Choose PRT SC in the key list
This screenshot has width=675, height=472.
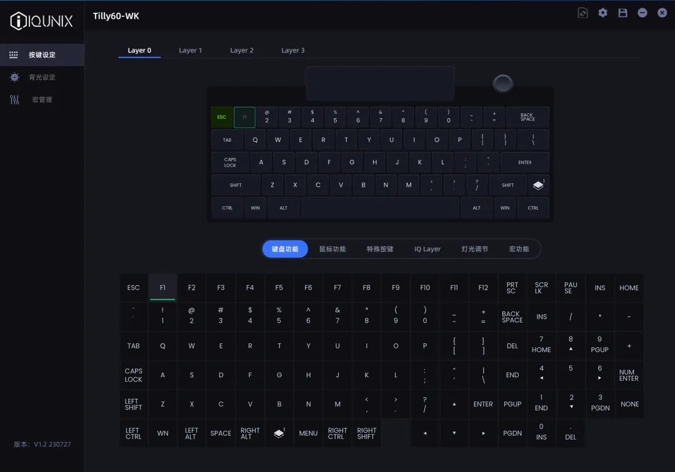coord(512,288)
